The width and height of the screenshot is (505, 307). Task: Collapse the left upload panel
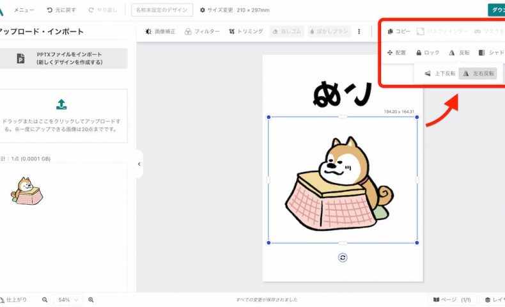click(x=139, y=164)
